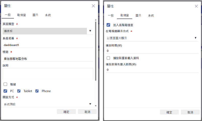Enable the 播放時重新載入資料 checkbox
The height and width of the screenshot is (121, 202).
108,58
